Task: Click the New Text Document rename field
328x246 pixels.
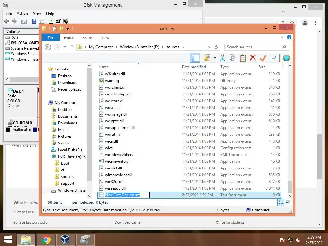Action: point(127,195)
